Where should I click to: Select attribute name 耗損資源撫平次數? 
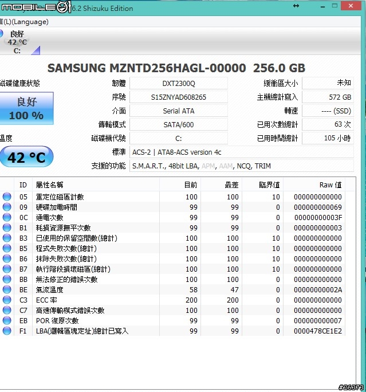[63, 228]
